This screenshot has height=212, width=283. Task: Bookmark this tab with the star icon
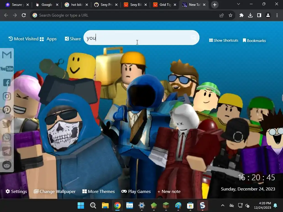click(230, 15)
